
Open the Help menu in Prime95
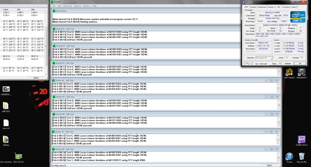point(95,6)
